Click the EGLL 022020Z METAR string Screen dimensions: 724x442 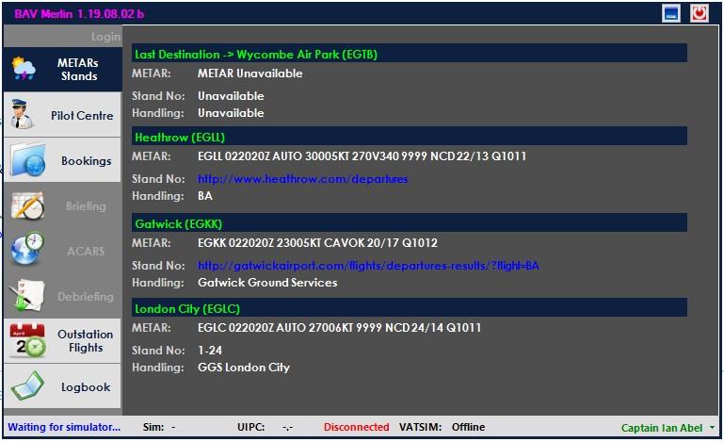point(362,156)
